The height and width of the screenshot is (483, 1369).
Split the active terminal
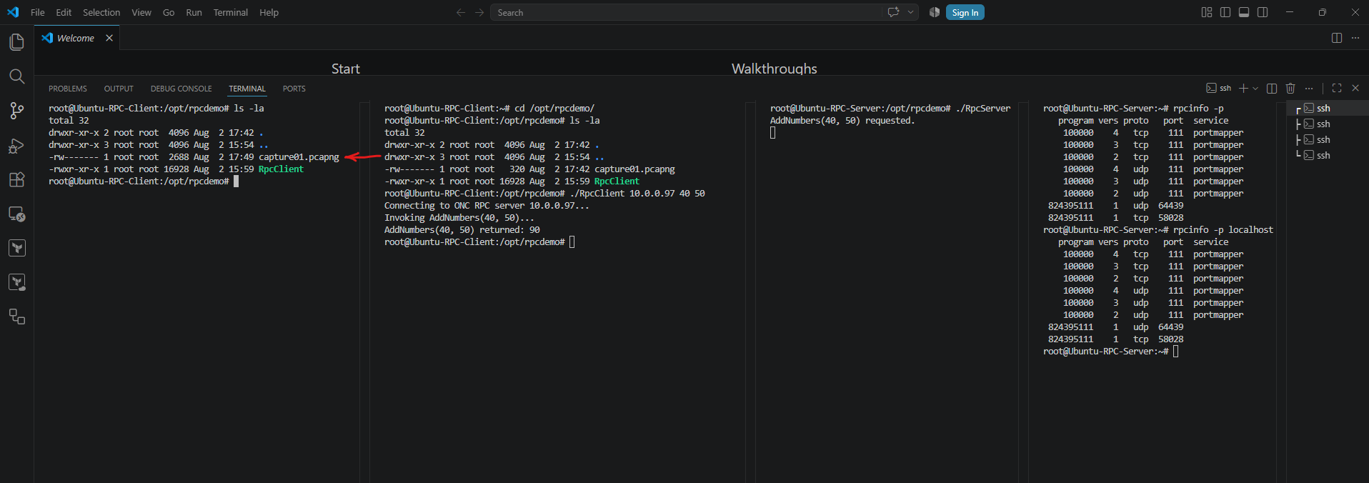[x=1272, y=88]
